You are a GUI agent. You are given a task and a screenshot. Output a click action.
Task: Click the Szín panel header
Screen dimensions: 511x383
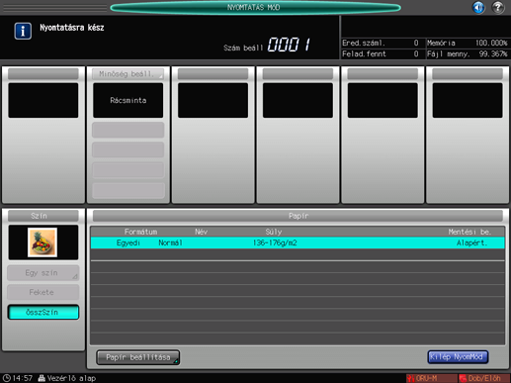tap(43, 216)
